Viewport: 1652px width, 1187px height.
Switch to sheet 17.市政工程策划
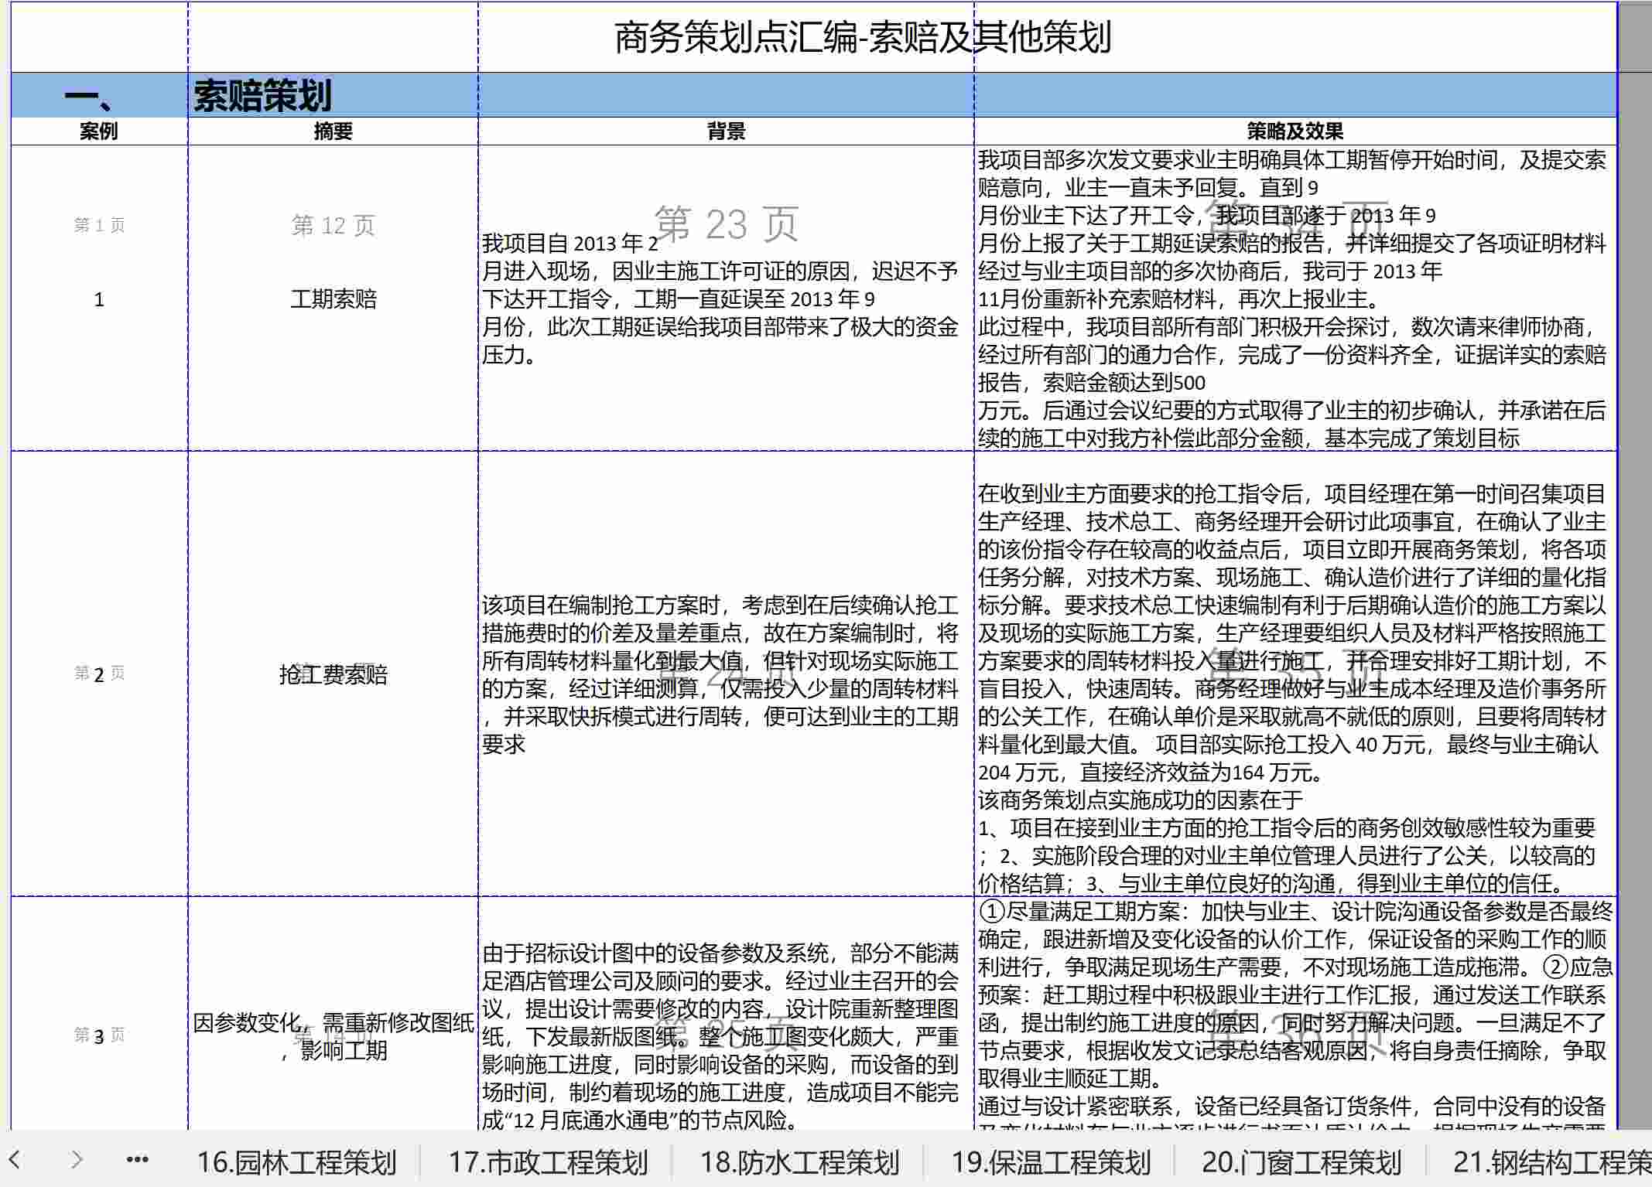pyautogui.click(x=548, y=1161)
